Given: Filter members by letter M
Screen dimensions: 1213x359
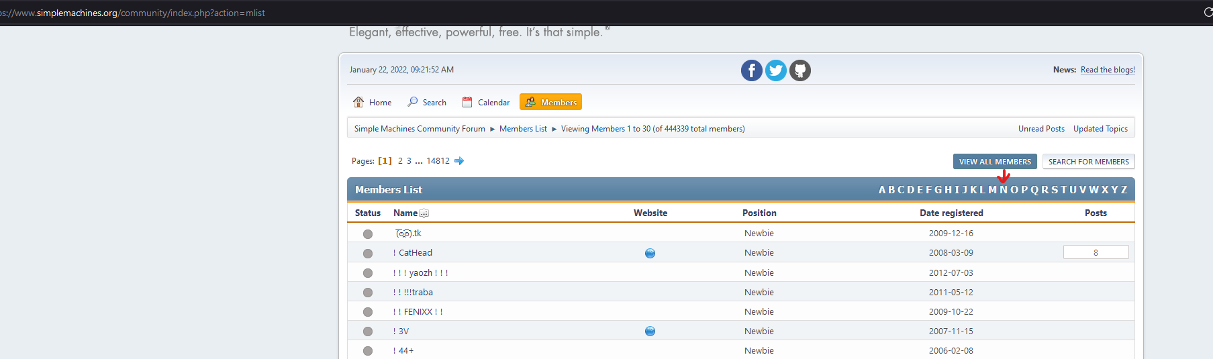Looking at the screenshot, I should (993, 190).
